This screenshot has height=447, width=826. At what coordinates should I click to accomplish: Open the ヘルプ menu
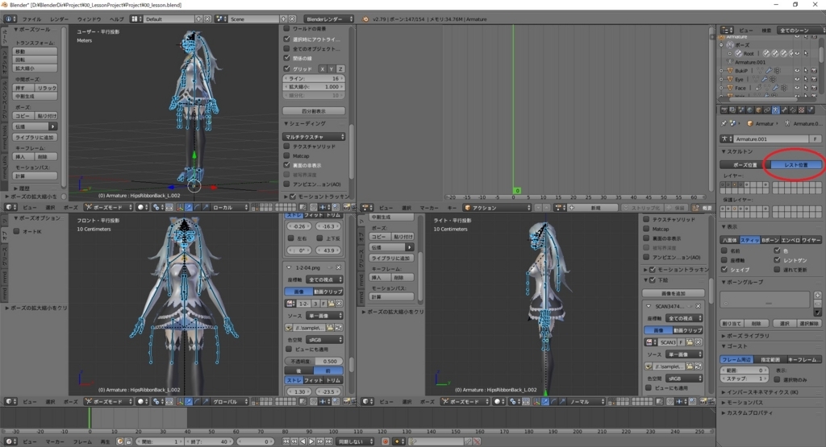point(116,19)
